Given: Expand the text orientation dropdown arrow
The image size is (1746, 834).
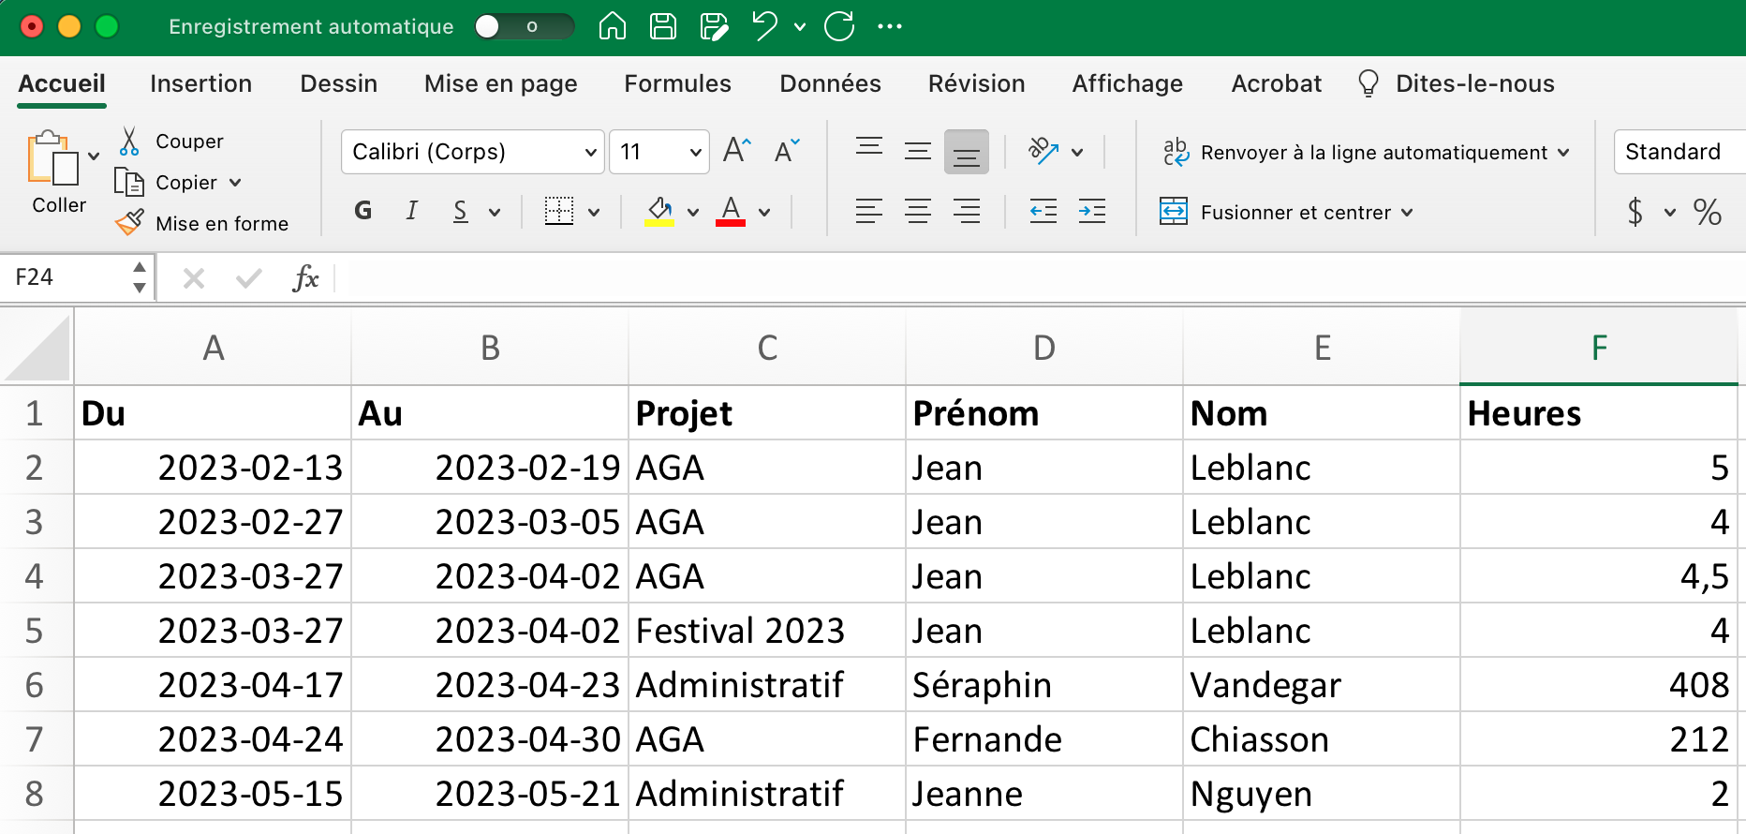Looking at the screenshot, I should click(x=1077, y=152).
